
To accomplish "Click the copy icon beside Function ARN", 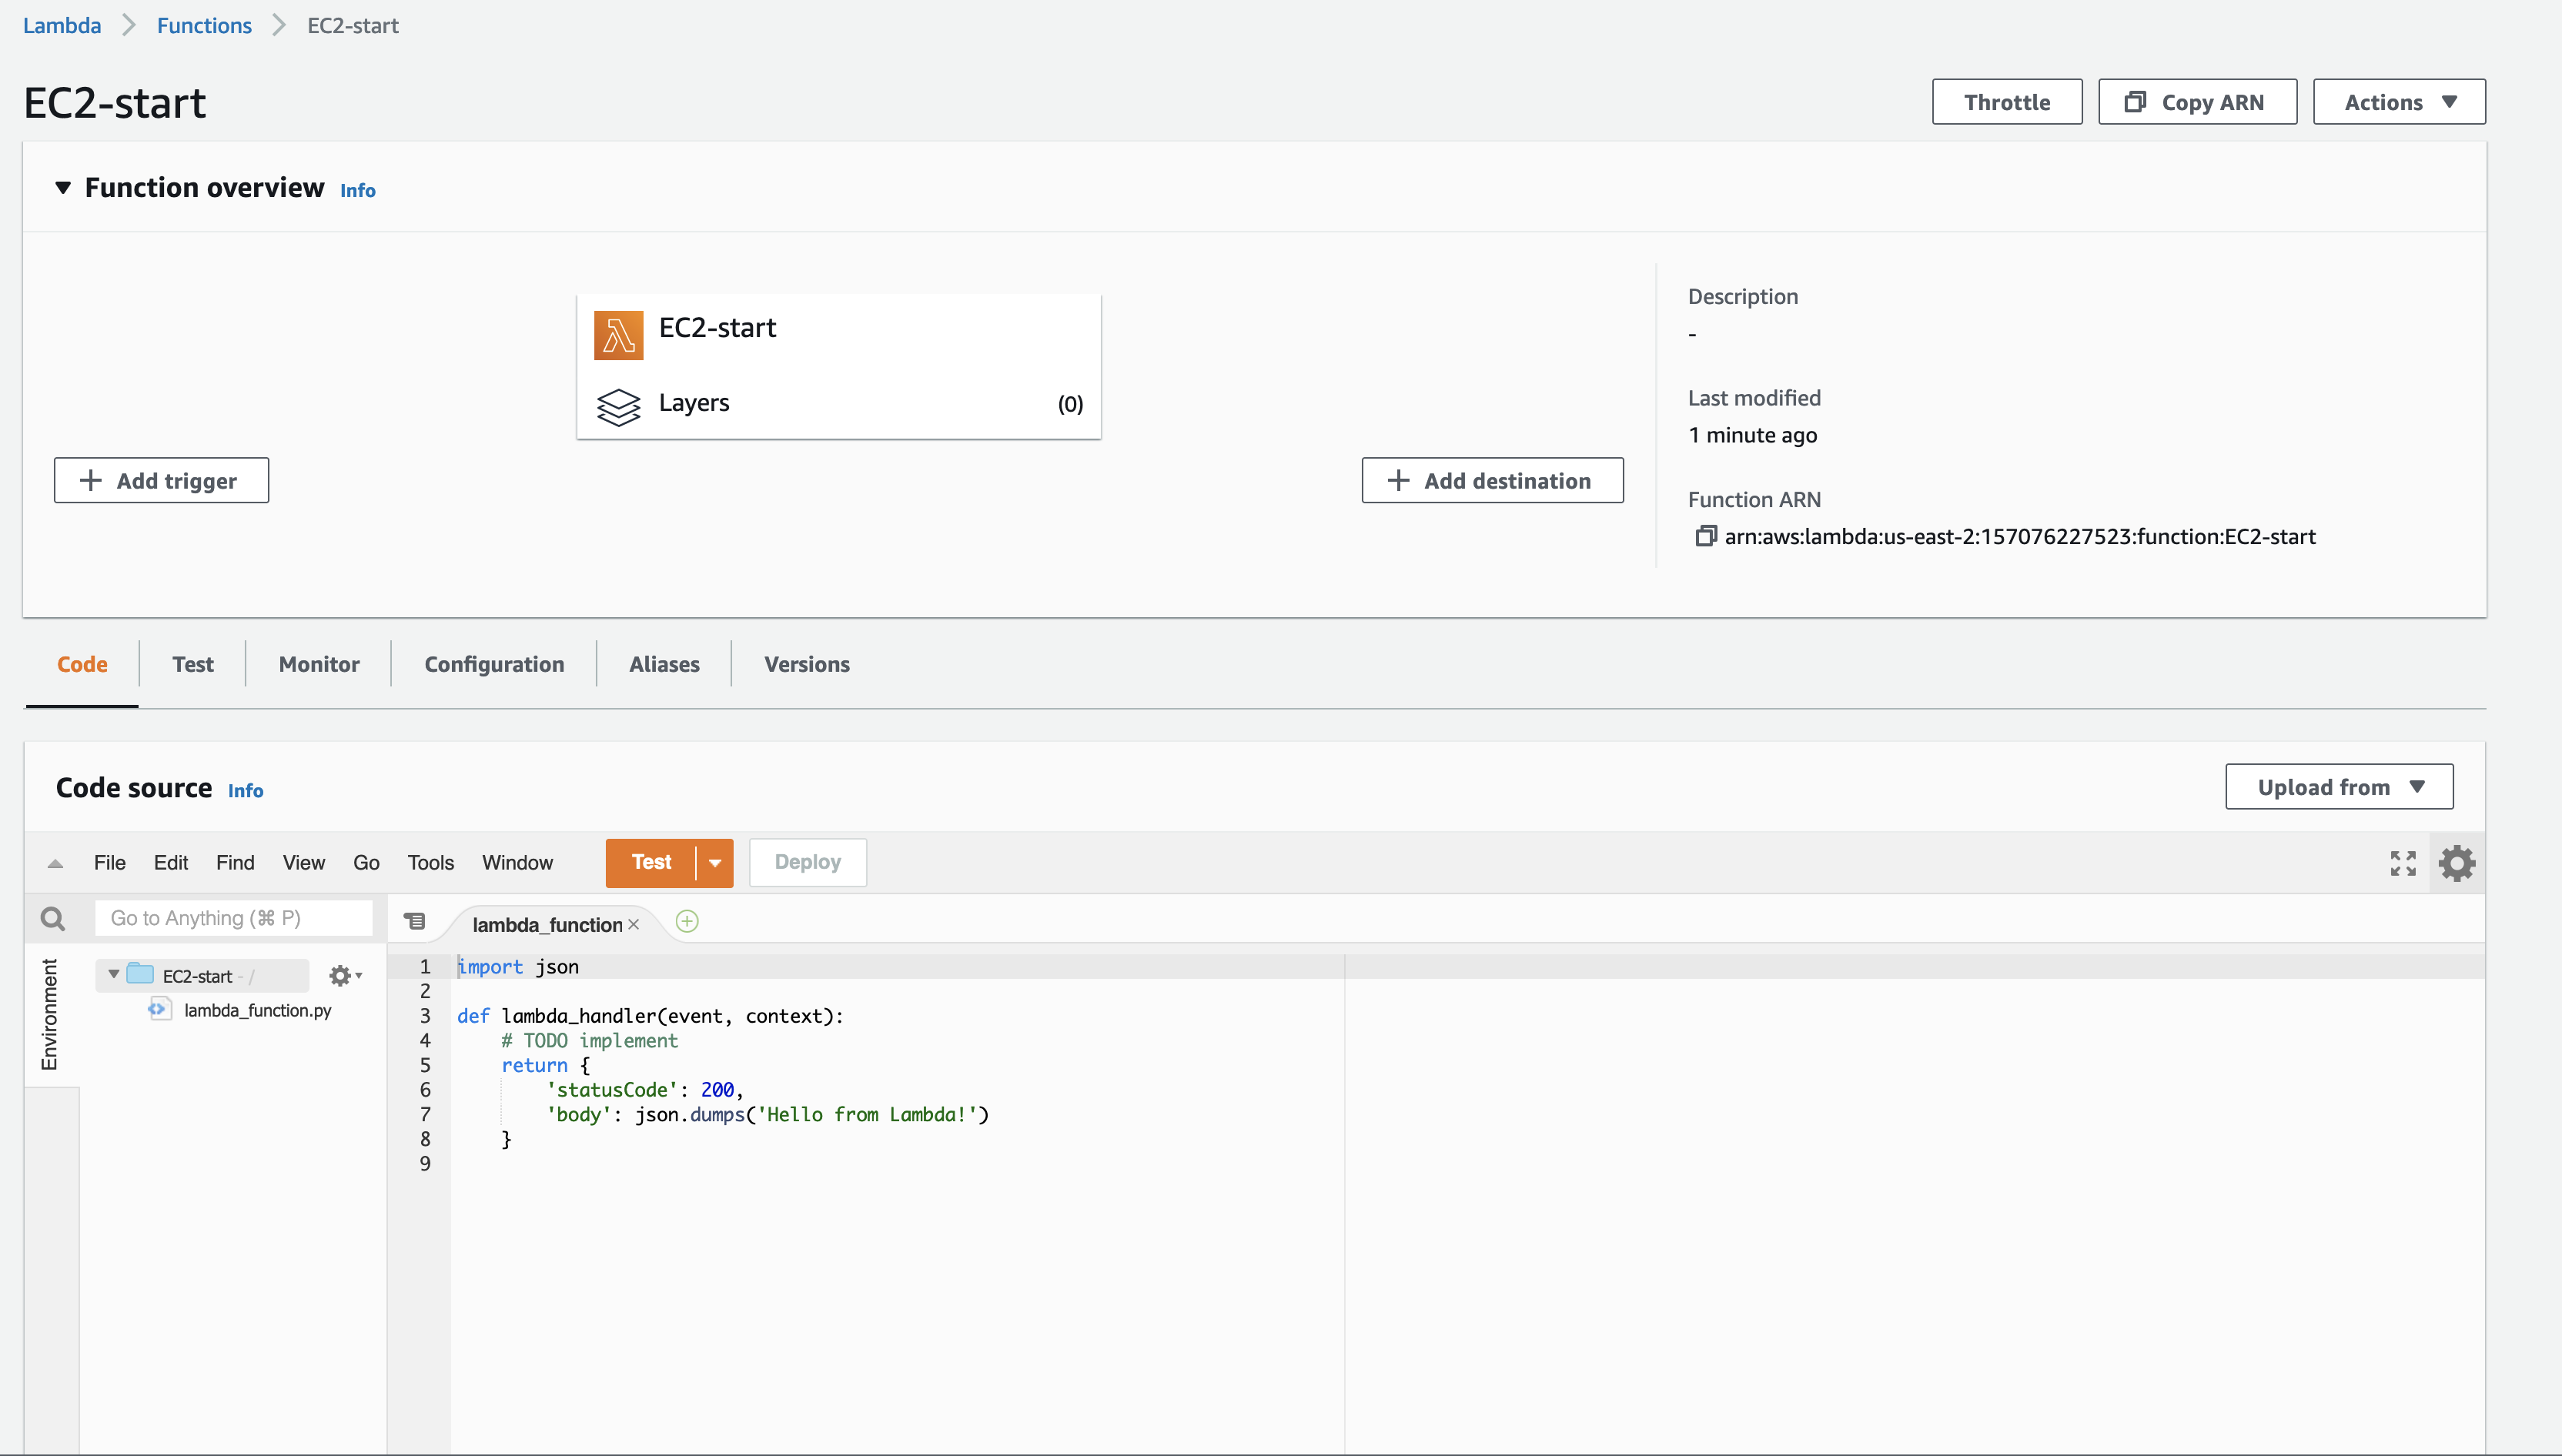I will [1704, 536].
